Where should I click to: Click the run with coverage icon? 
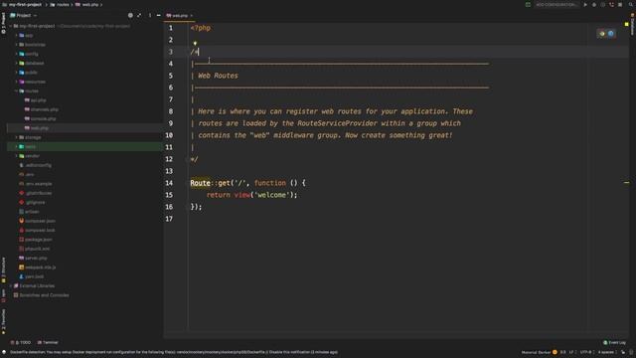(x=603, y=5)
